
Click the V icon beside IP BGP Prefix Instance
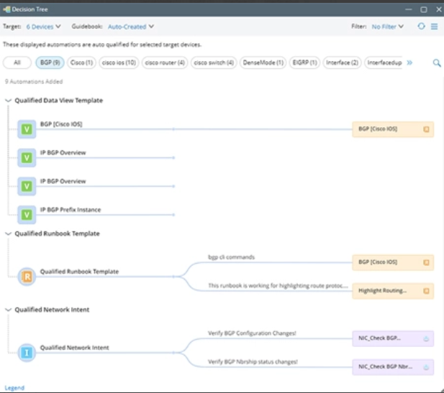tap(27, 214)
